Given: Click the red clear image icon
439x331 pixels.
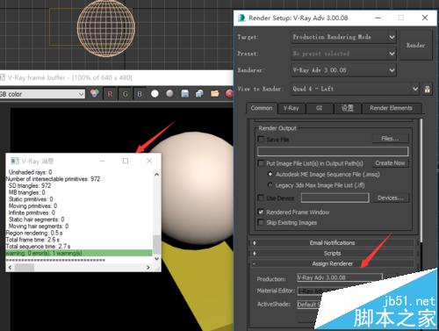Looking at the screenshot, I should 229,94.
